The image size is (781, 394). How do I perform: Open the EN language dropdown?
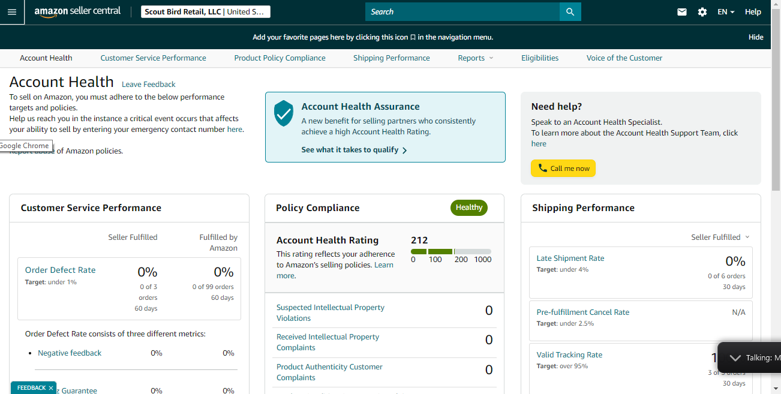point(726,12)
